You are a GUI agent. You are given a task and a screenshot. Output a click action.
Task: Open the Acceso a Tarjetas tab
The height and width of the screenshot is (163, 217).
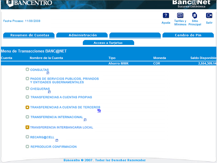coord(108,43)
